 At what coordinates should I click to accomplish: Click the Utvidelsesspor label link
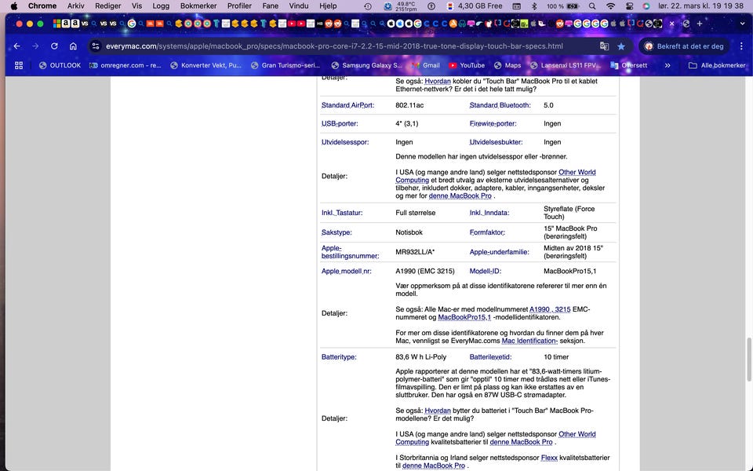click(345, 142)
